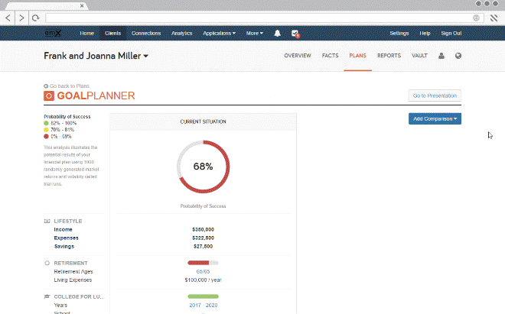Click Sign Out
Viewport: 505px width, 314px height.
pos(451,33)
